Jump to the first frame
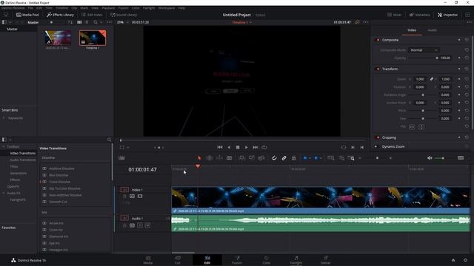Screen dimensions: 474x266 (x=220, y=147)
